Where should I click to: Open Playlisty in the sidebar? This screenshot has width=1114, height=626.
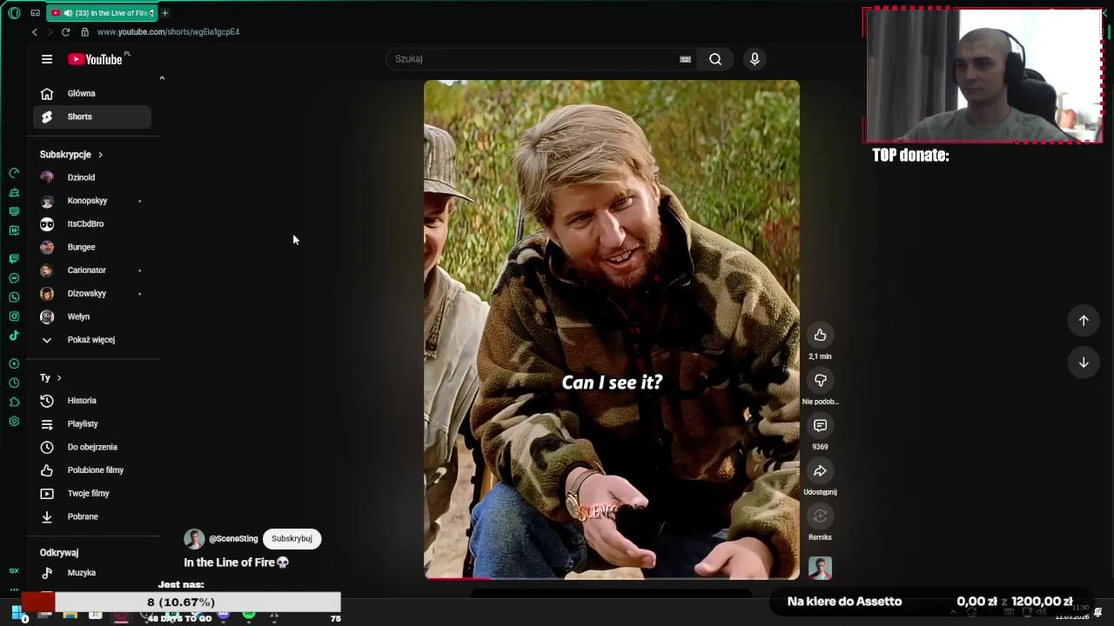pyautogui.click(x=92, y=423)
